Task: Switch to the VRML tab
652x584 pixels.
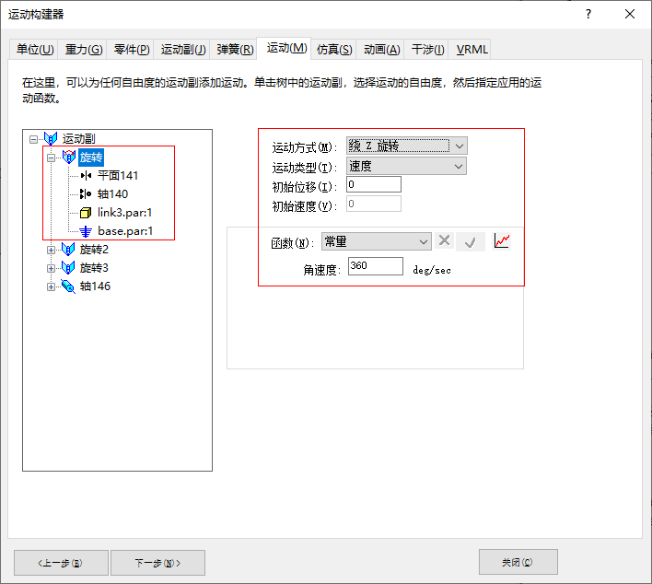Action: point(472,50)
